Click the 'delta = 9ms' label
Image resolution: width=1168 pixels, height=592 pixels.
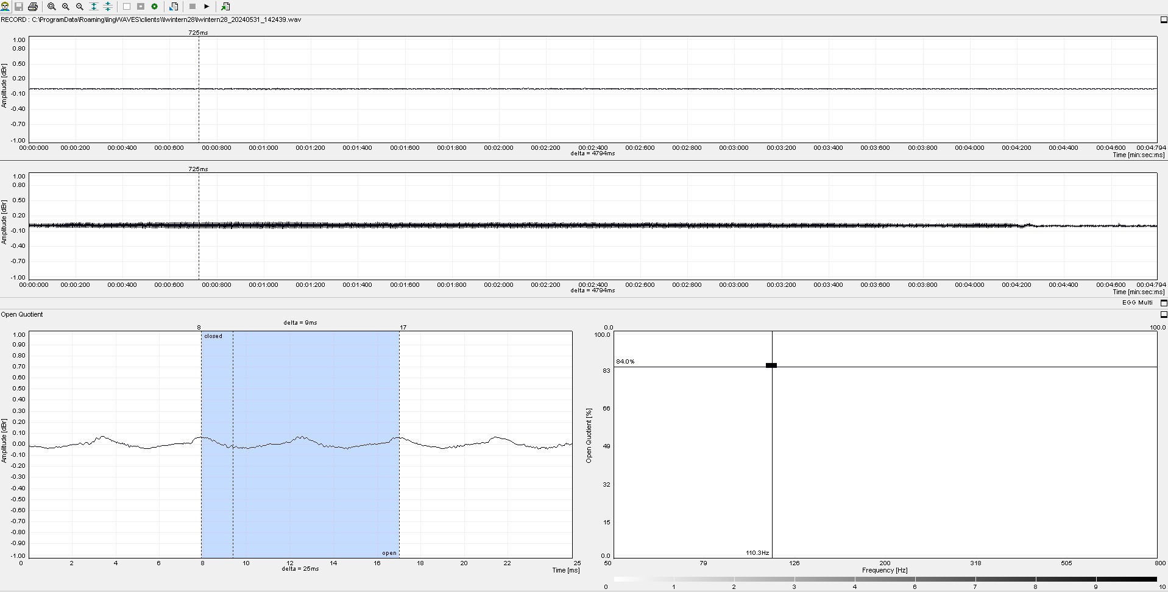coord(300,323)
